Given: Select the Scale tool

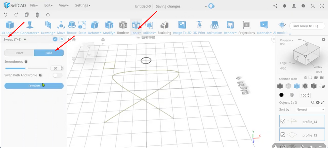Looking at the screenshot, I should [82, 27].
